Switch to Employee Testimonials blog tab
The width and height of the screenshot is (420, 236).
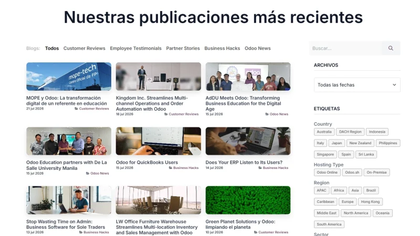pos(136,48)
